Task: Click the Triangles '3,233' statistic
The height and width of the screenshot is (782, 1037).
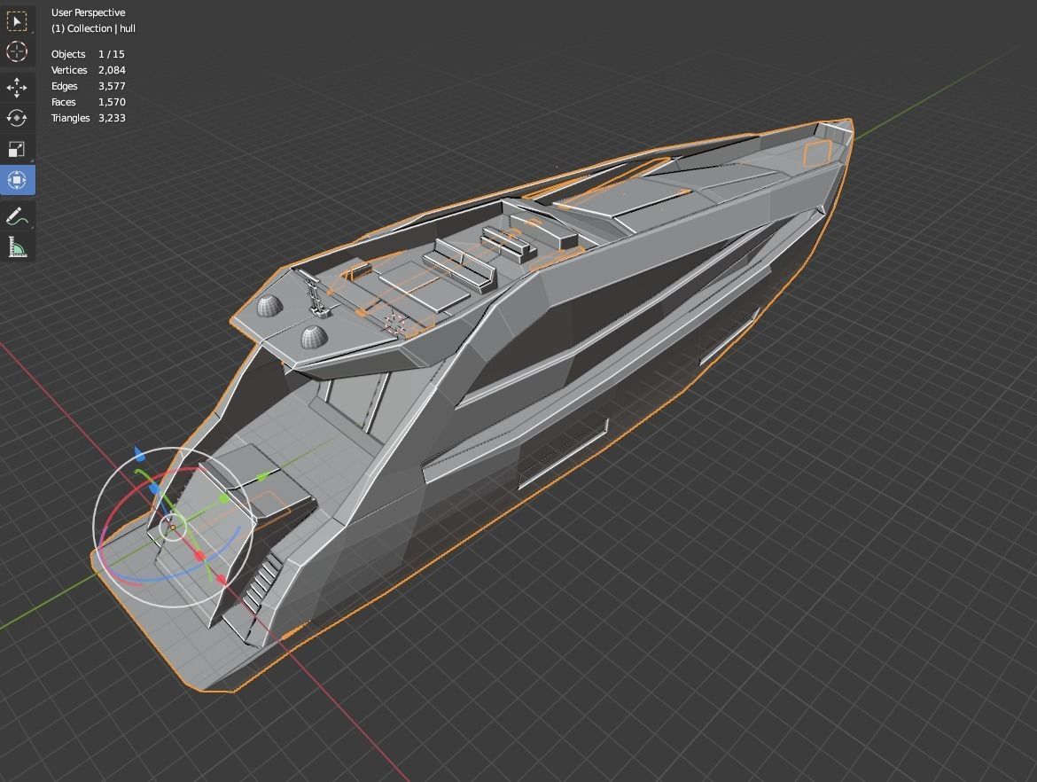Action: tap(112, 118)
